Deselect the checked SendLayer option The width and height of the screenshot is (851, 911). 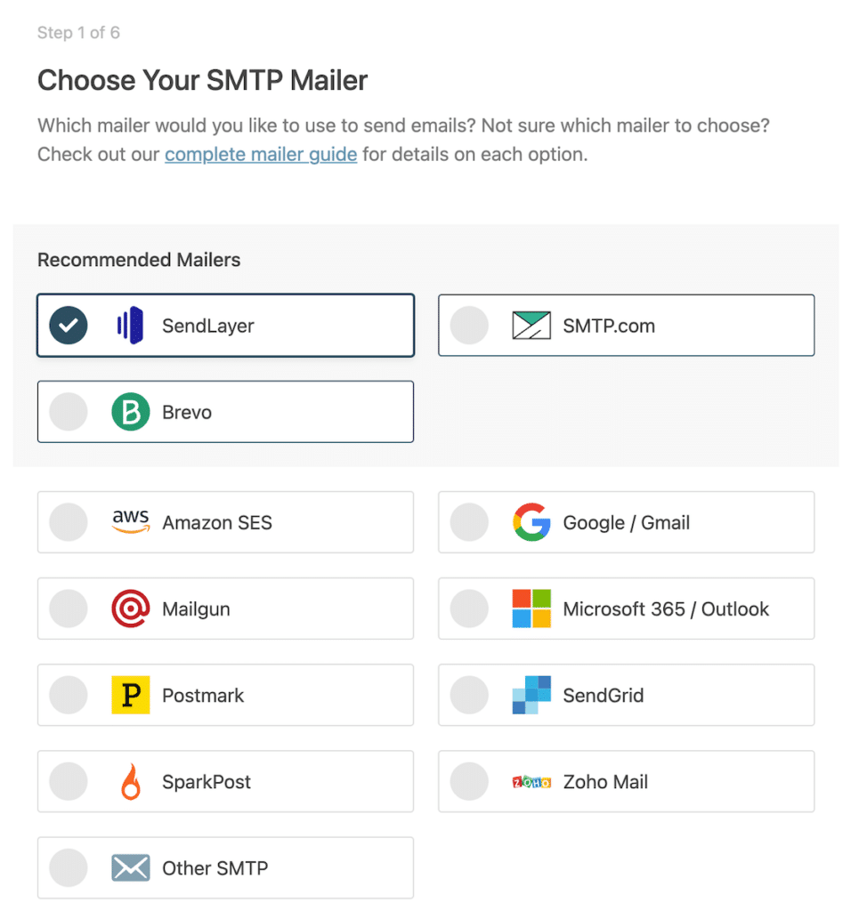(x=68, y=325)
